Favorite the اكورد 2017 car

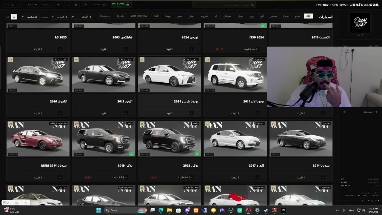[257, 177]
